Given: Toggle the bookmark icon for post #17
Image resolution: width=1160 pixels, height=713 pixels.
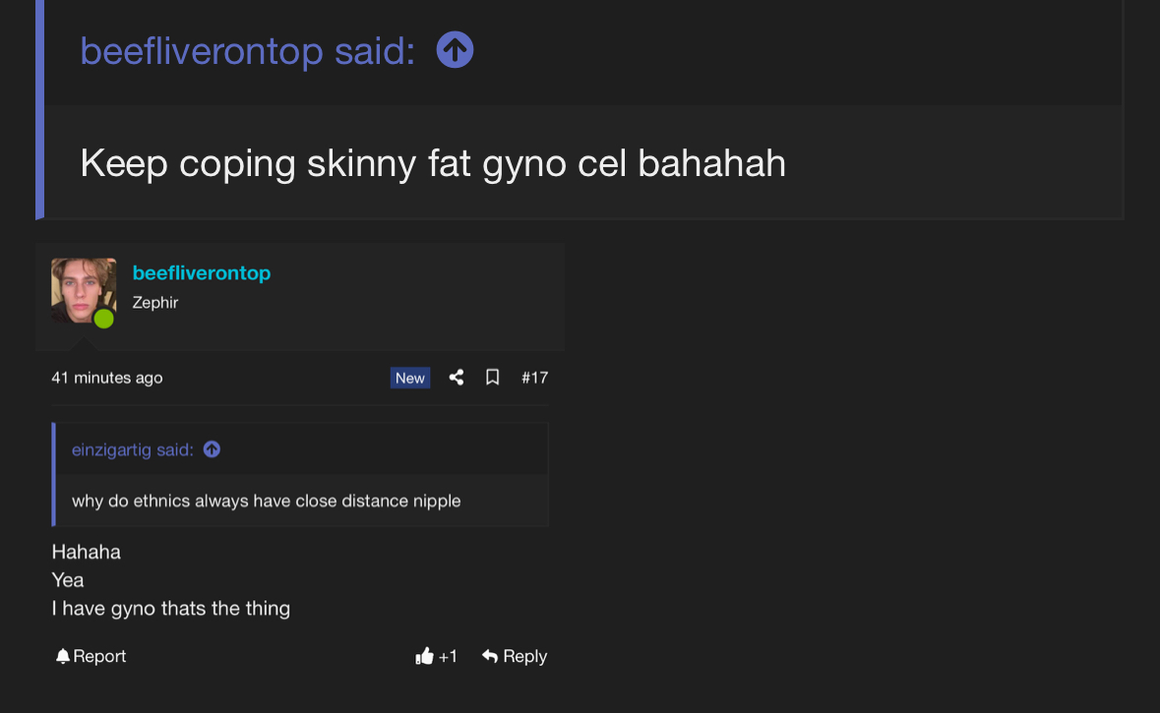Looking at the screenshot, I should (493, 378).
